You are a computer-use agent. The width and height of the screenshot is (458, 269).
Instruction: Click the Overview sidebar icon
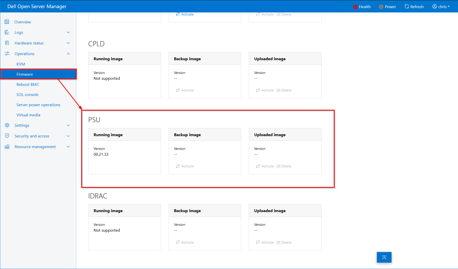coord(7,22)
